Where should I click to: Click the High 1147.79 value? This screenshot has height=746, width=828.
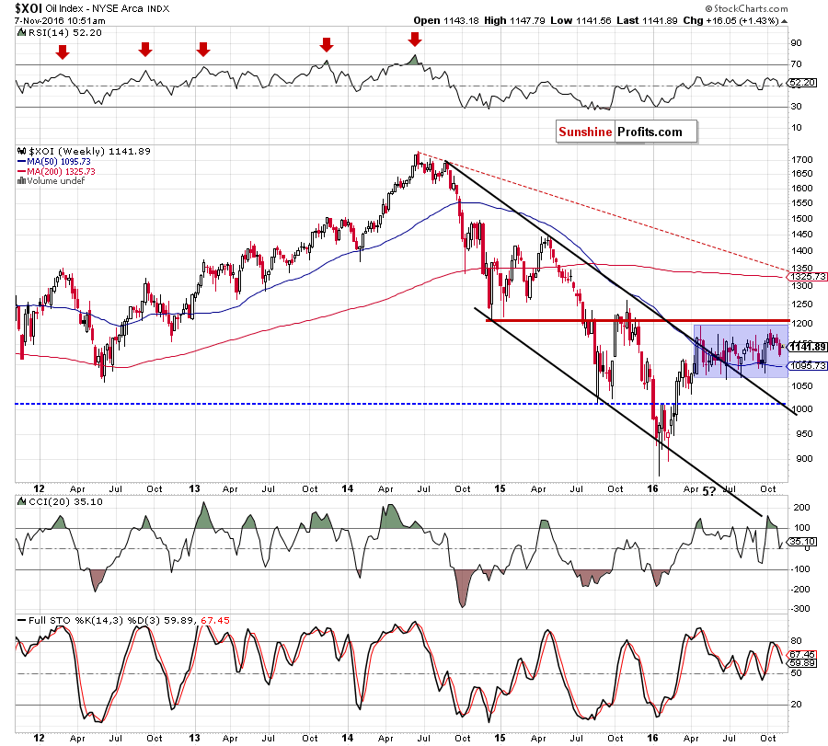(514, 20)
